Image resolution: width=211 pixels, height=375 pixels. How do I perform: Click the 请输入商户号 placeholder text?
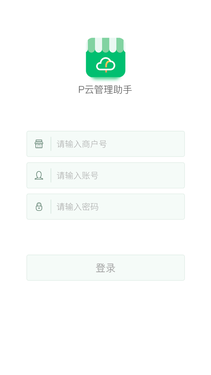82,144
